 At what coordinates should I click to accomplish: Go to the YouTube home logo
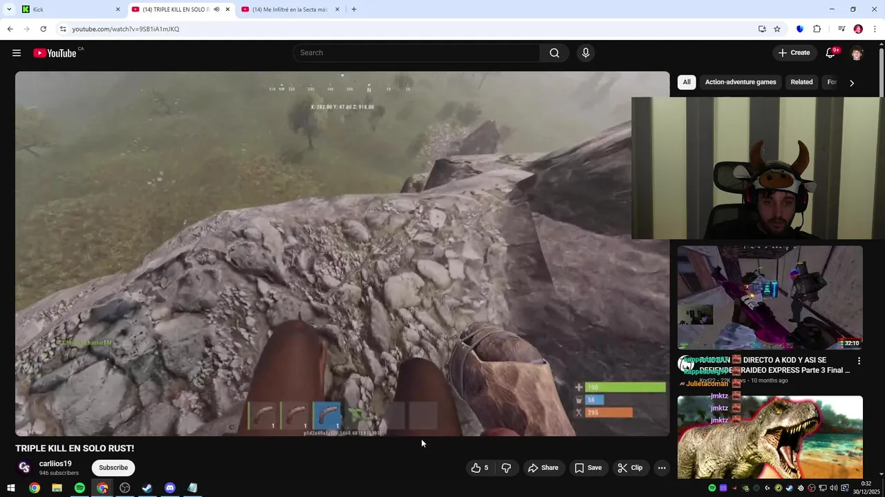coord(55,53)
